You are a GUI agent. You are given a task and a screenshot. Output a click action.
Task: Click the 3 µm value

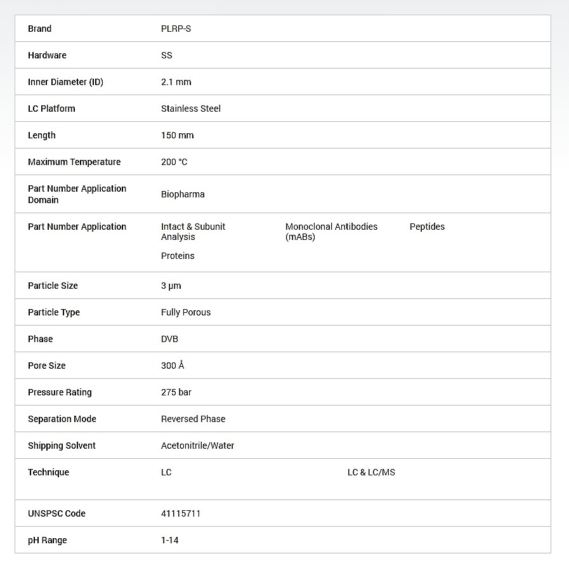[171, 286]
